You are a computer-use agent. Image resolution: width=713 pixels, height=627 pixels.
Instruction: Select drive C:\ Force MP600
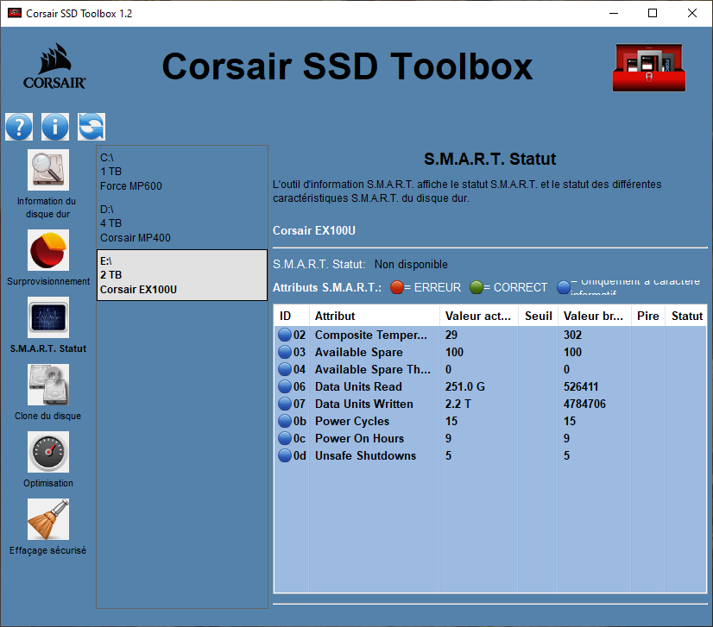[182, 172]
